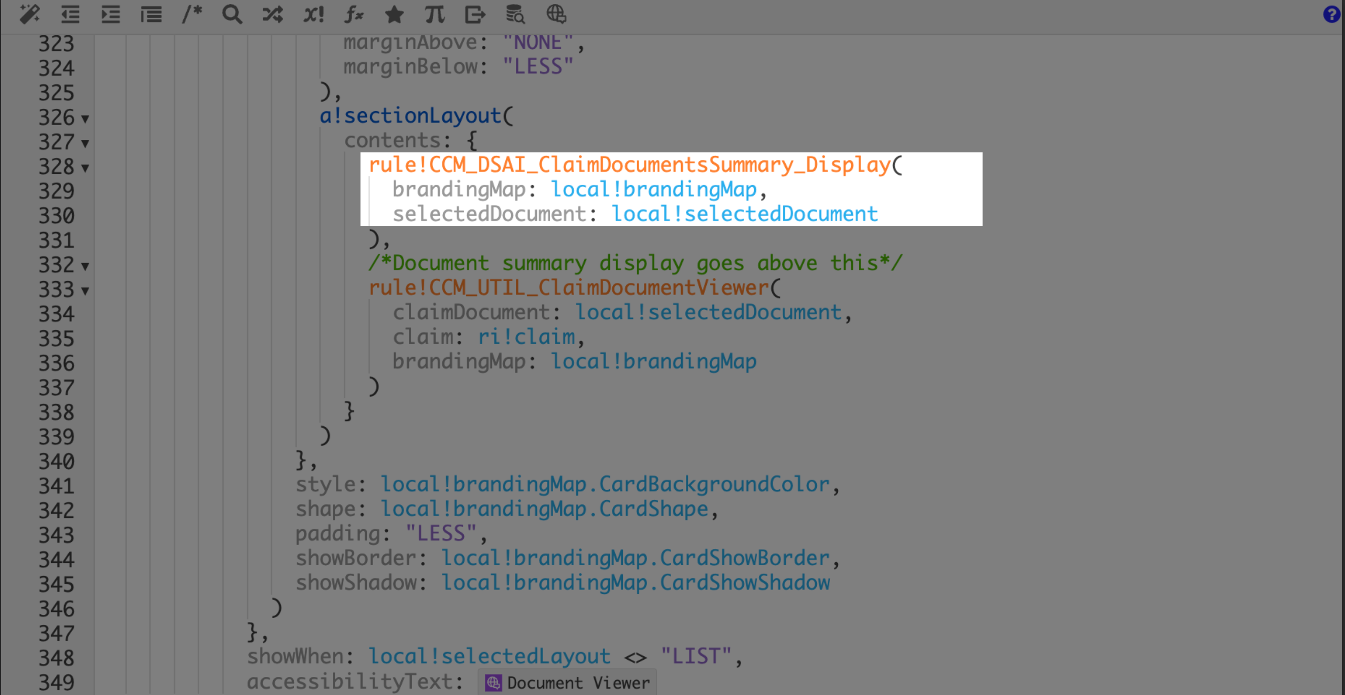The width and height of the screenshot is (1345, 695).
Task: Collapse ClaimDocumentViewer rule at line 333
Action: click(x=85, y=291)
